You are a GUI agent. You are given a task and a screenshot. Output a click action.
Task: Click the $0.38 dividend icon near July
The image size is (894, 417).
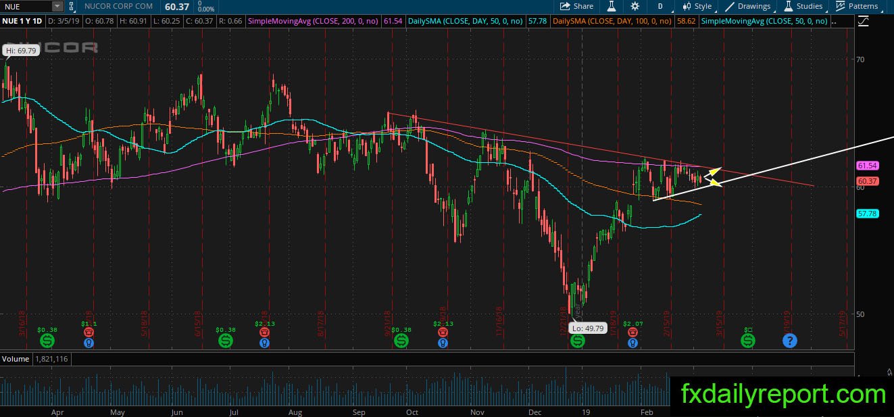coord(226,341)
